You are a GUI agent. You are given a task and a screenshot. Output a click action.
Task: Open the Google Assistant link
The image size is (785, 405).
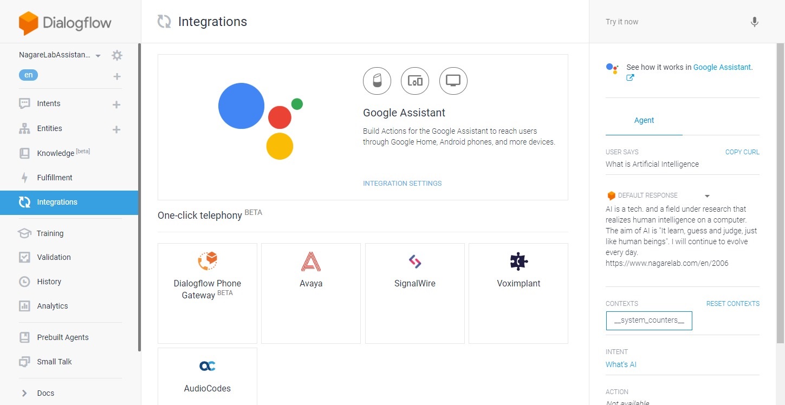pos(723,68)
